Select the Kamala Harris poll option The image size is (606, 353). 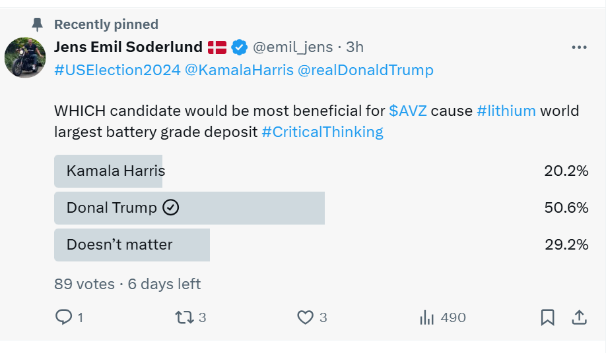pyautogui.click(x=116, y=171)
